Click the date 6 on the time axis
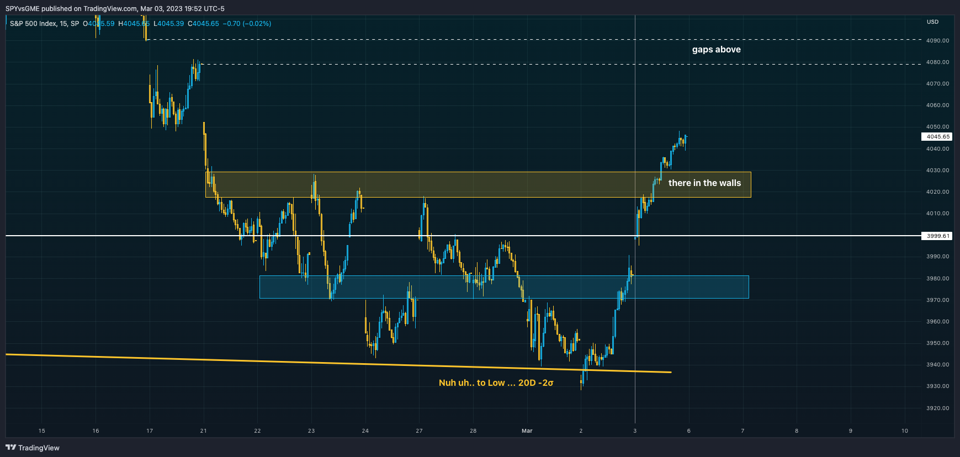The image size is (960, 457). click(688, 431)
